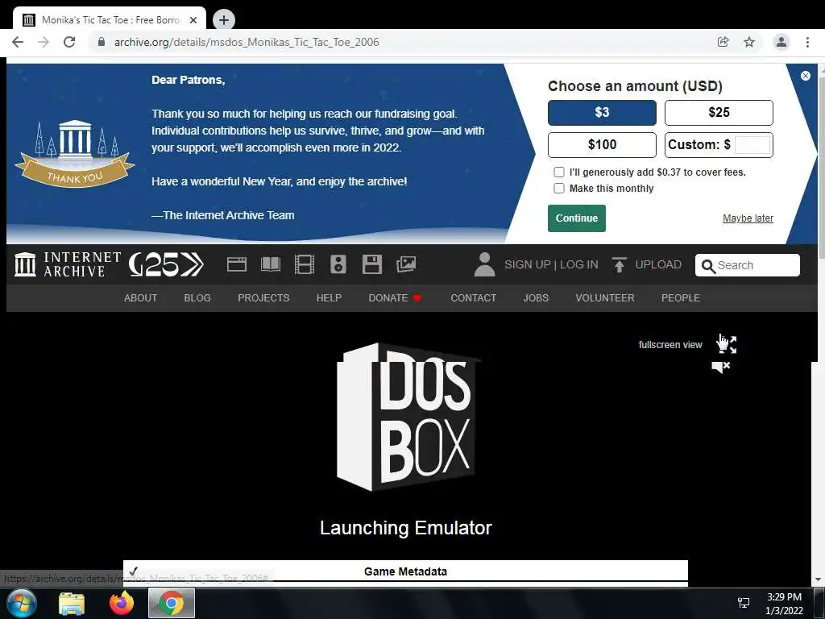Click the browser forward arrow
Screen dimensions: 825x619
pyautogui.click(x=44, y=42)
